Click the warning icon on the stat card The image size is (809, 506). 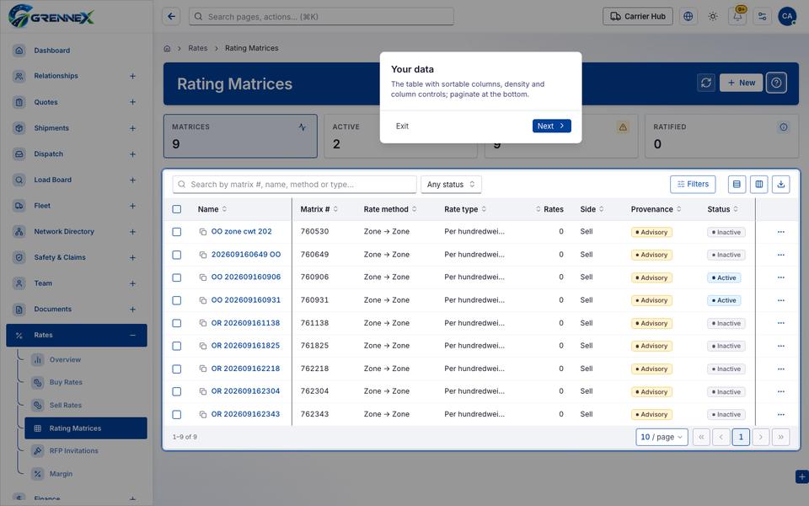pos(623,127)
